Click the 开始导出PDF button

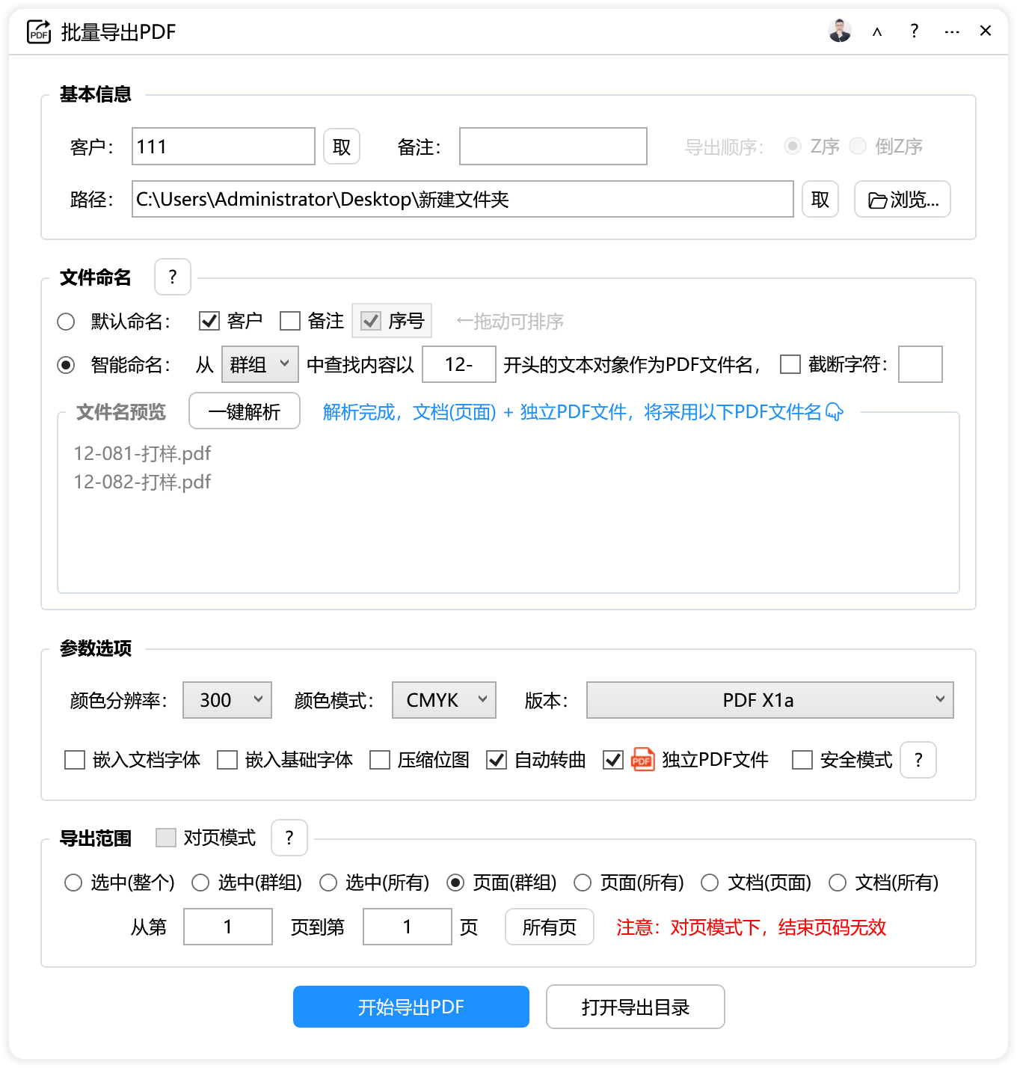pos(411,1007)
